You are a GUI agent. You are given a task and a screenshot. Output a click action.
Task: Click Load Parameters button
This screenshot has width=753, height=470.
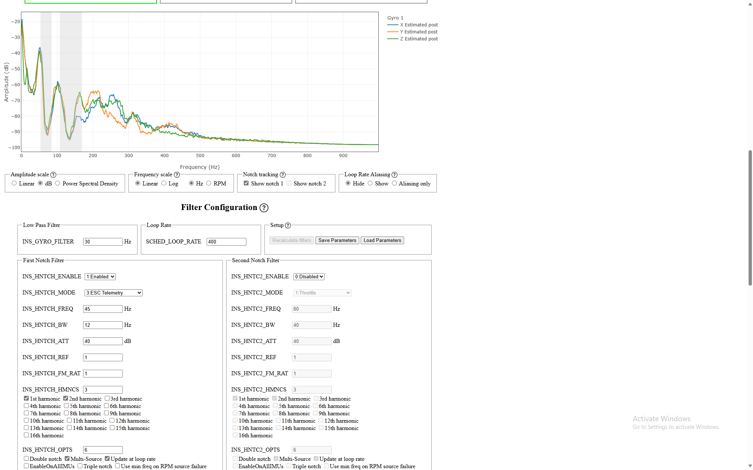[382, 240]
